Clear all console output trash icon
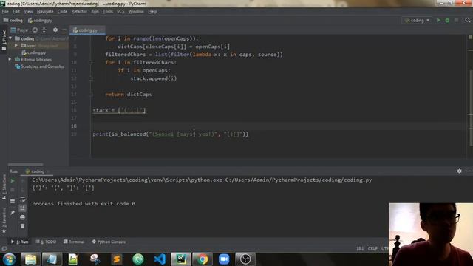This screenshot has height=266, width=473. coord(23,226)
